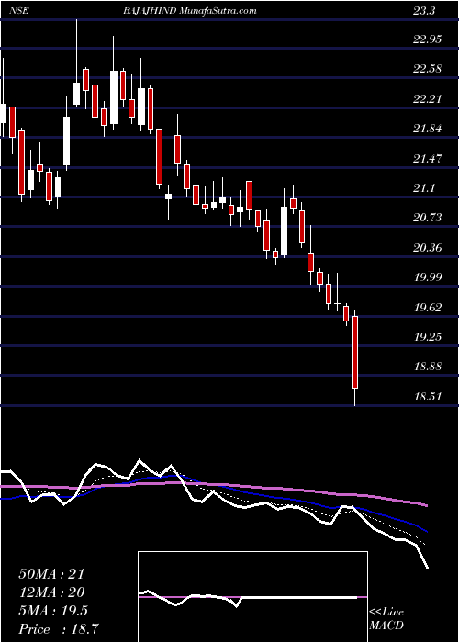Click the 21.1 price axis label
Viewport: 459px width, 643px height.
(x=424, y=188)
